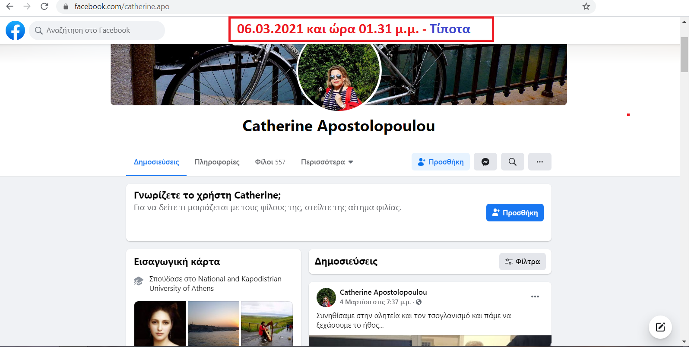Click the search magnifier in Facebook search box
Image resolution: width=691 pixels, height=347 pixels.
coord(39,30)
